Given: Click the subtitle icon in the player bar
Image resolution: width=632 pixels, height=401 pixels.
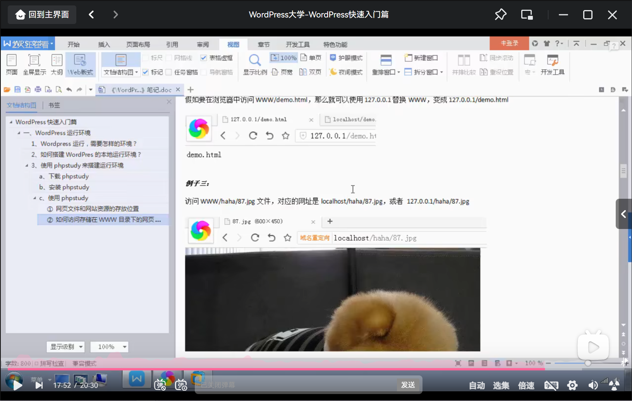Looking at the screenshot, I should [x=551, y=385].
